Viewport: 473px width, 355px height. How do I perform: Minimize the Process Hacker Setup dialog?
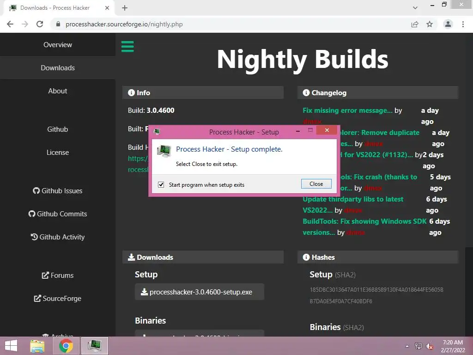(x=298, y=131)
